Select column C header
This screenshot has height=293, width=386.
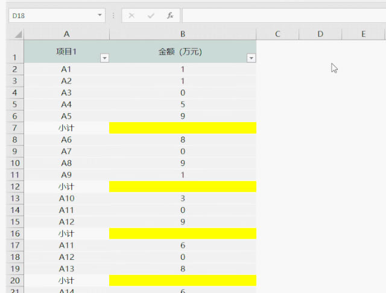[x=277, y=34]
